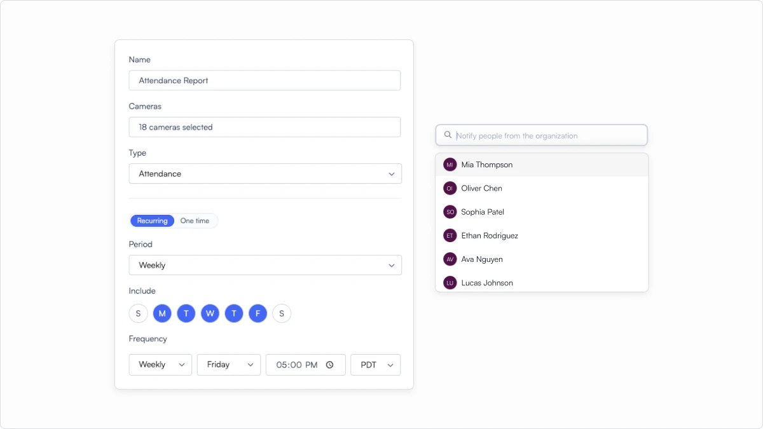The height and width of the screenshot is (429, 763).
Task: Select Mia Thompson from the list
Action: click(x=542, y=165)
